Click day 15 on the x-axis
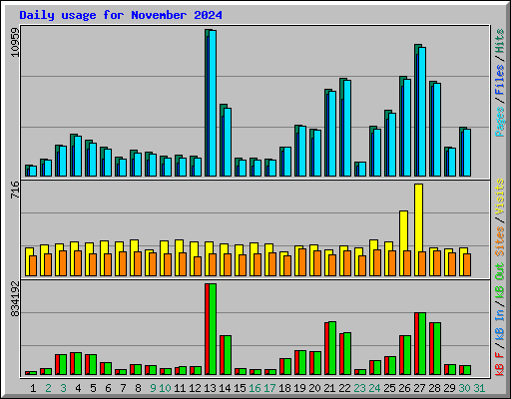511x399 pixels. tap(240, 388)
